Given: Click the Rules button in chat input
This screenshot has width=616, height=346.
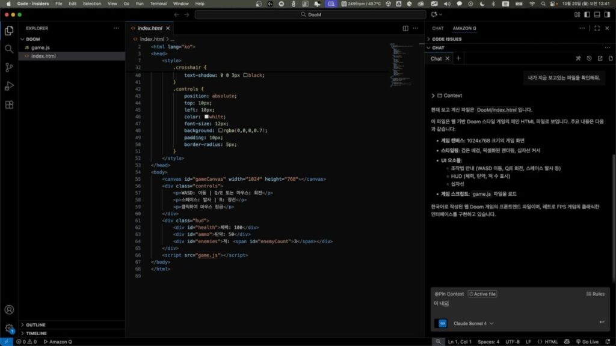Looking at the screenshot, I should point(595,294).
